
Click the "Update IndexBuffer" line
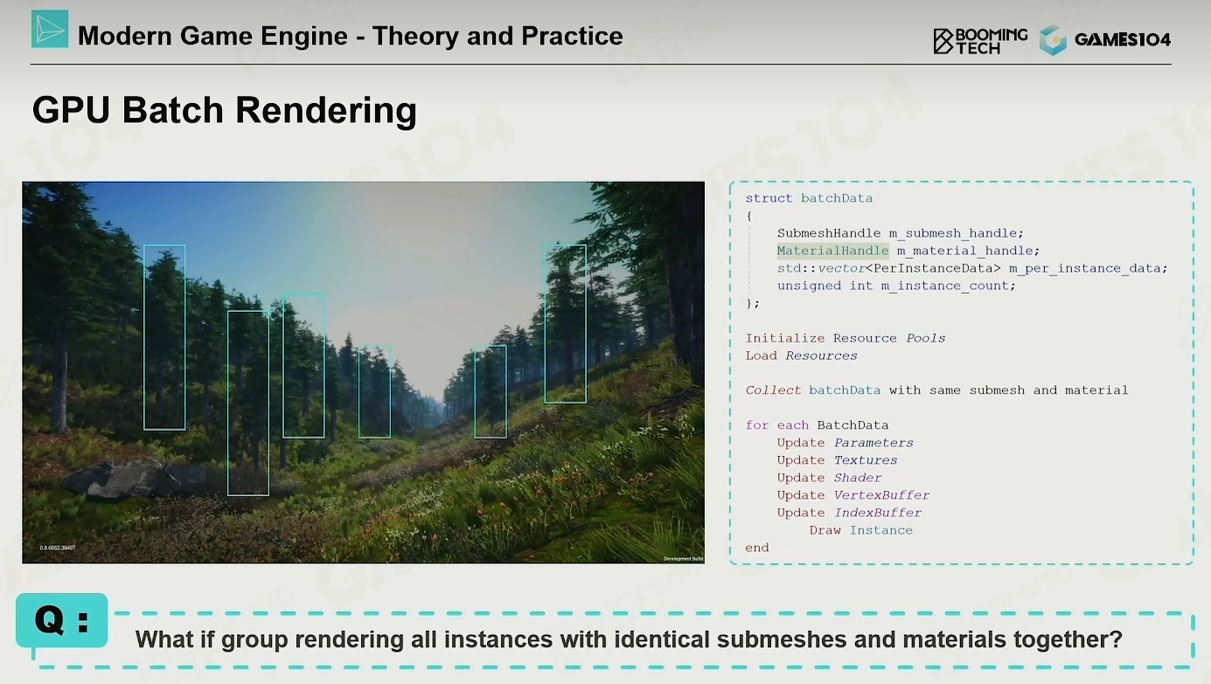pyautogui.click(x=849, y=513)
